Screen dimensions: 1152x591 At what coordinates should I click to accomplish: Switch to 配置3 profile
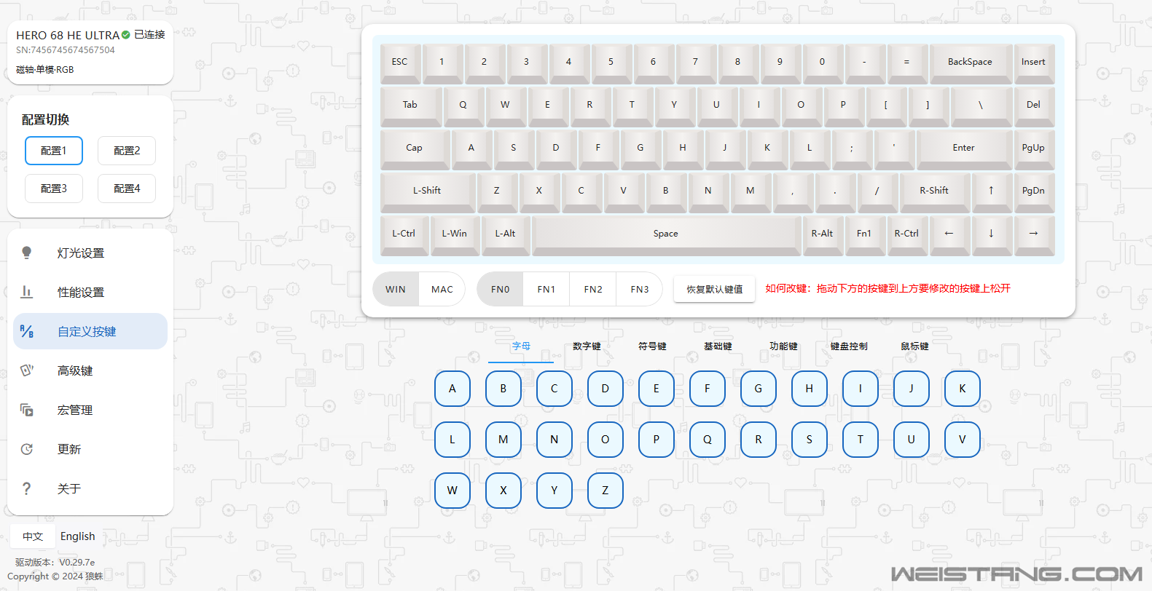coord(54,189)
